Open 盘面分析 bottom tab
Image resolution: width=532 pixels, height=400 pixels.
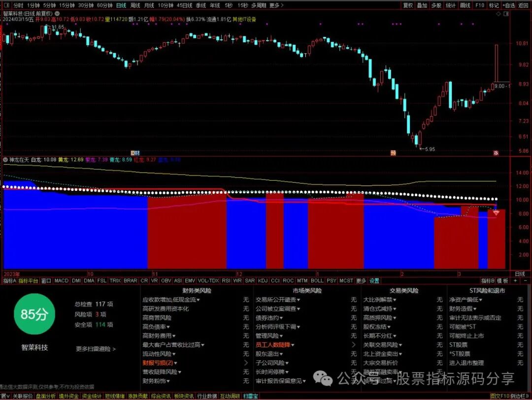pos(46,396)
